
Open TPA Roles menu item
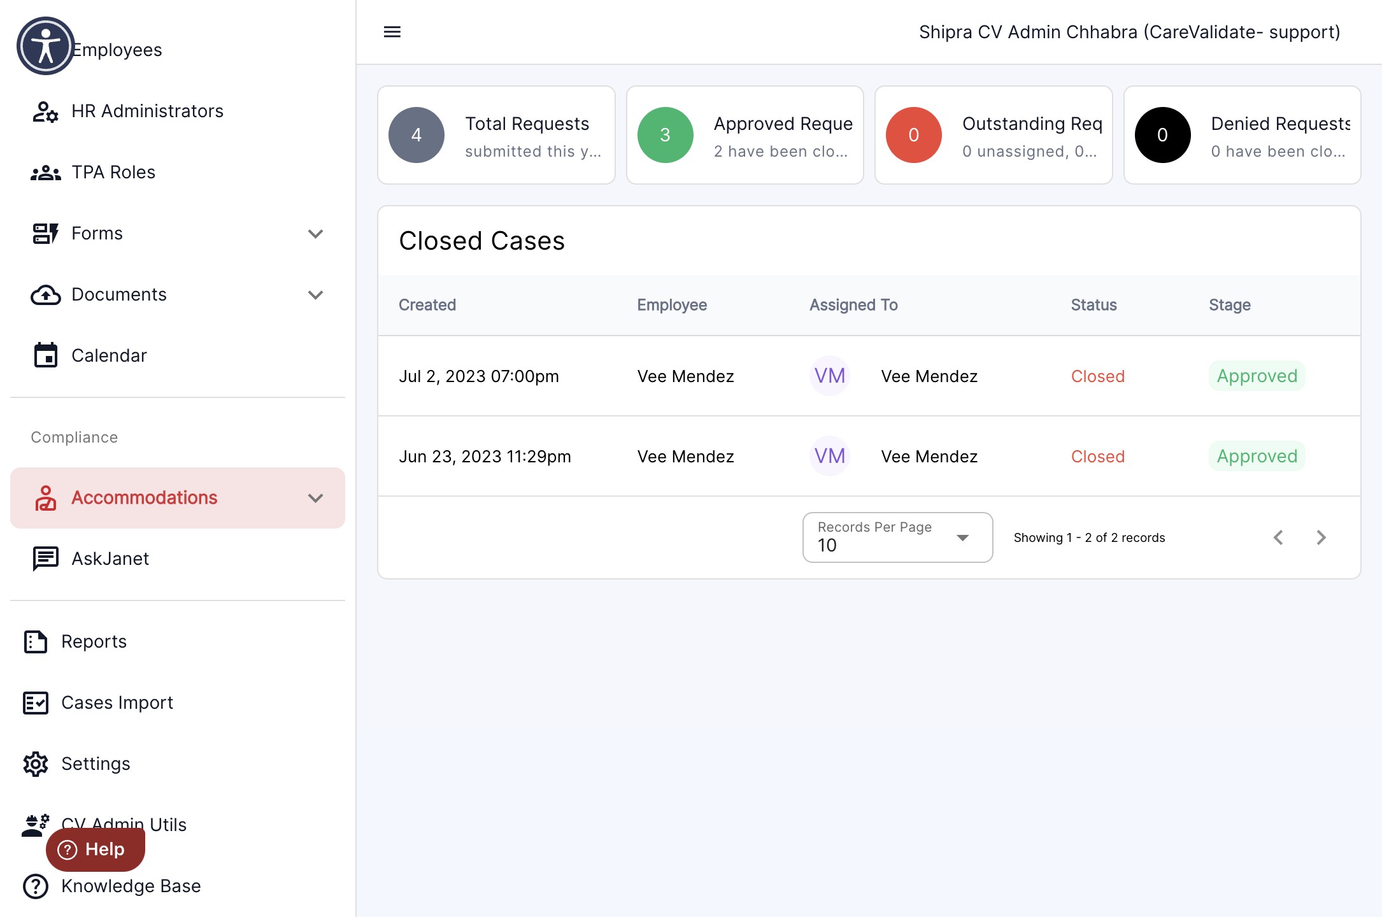tap(178, 173)
